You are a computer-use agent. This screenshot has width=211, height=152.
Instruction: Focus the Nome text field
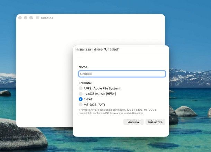(122, 74)
